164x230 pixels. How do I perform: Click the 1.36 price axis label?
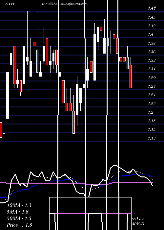152,52
